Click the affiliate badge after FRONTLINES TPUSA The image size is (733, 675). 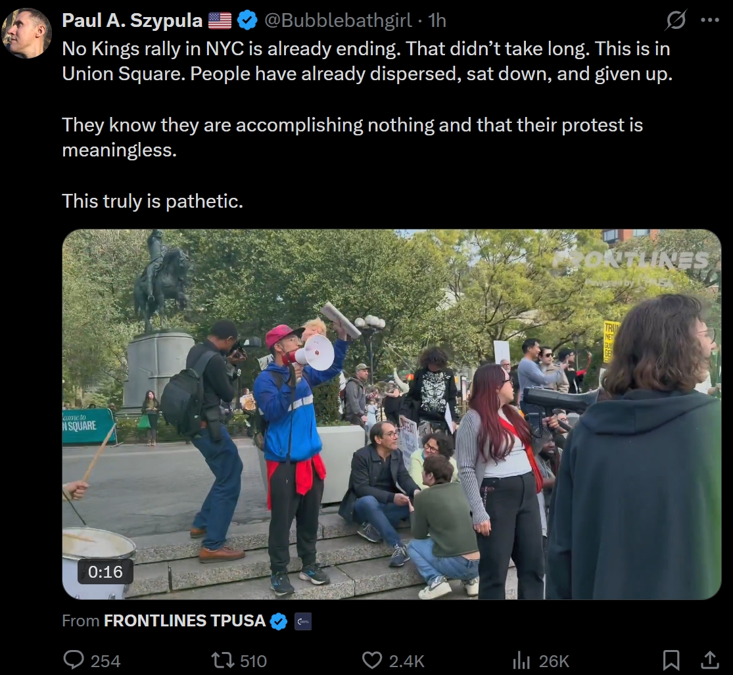[x=303, y=621]
